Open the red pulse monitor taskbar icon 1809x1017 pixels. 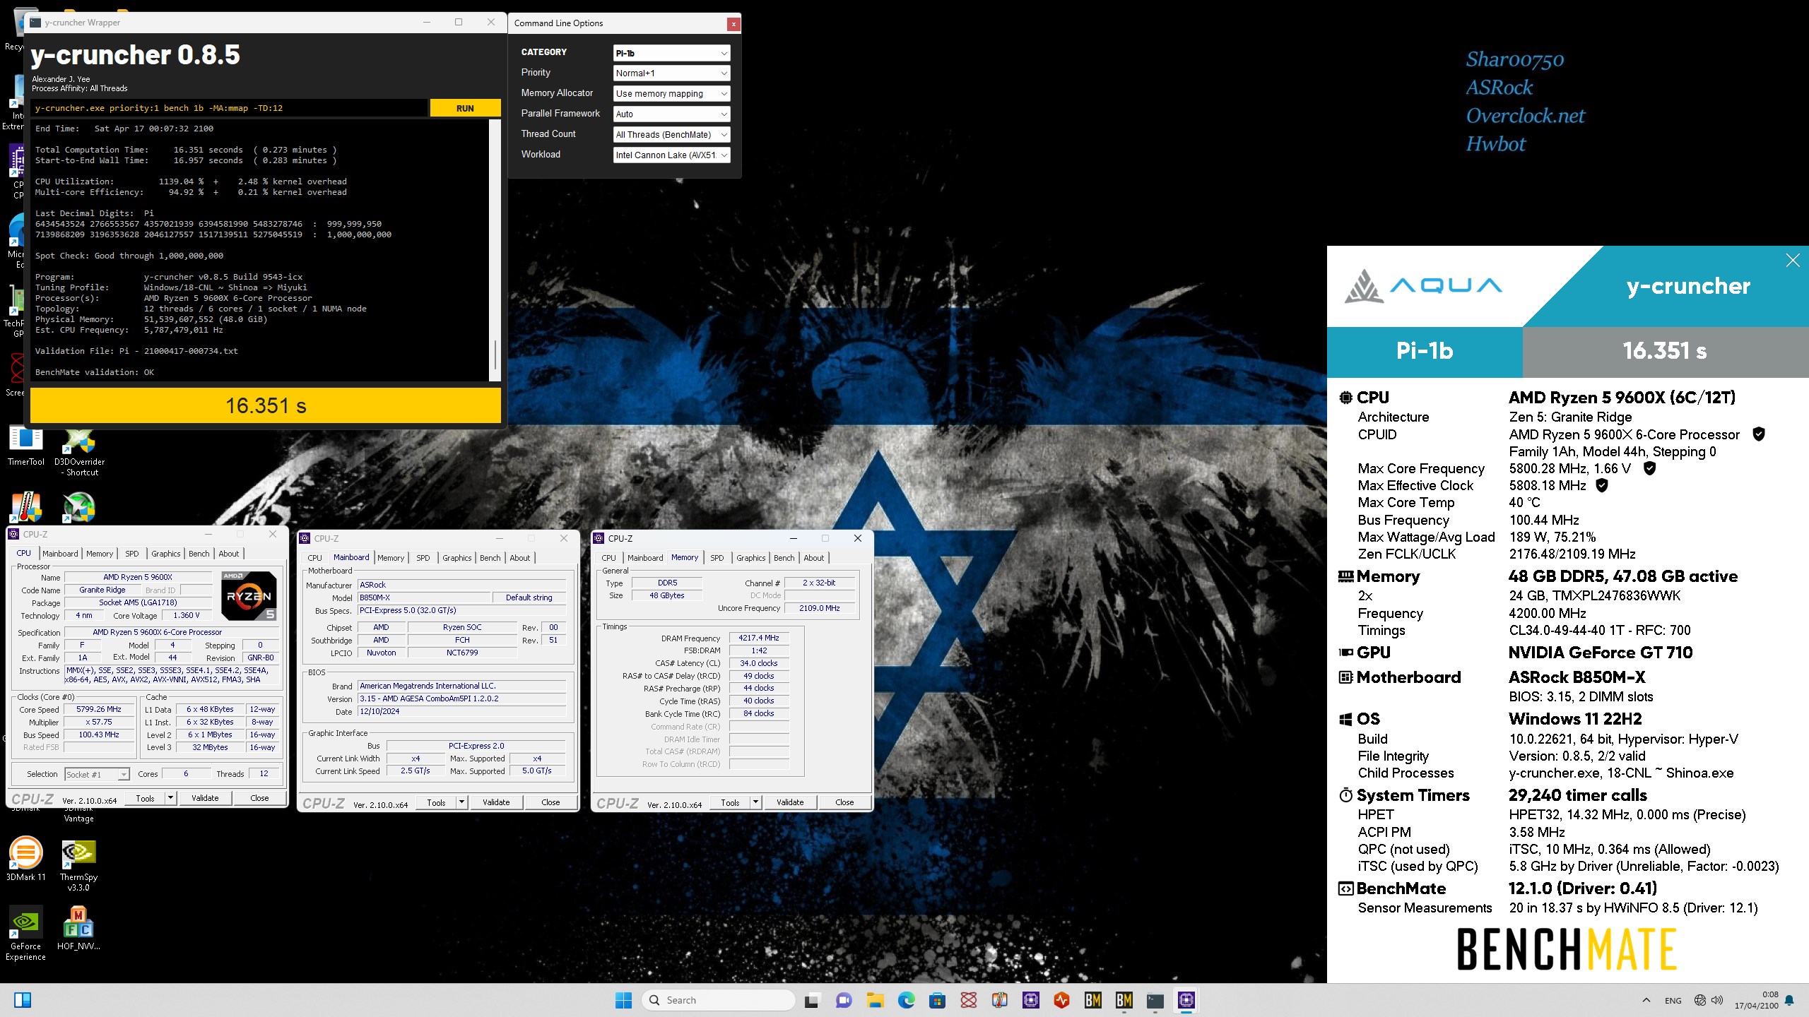pos(1061,1000)
